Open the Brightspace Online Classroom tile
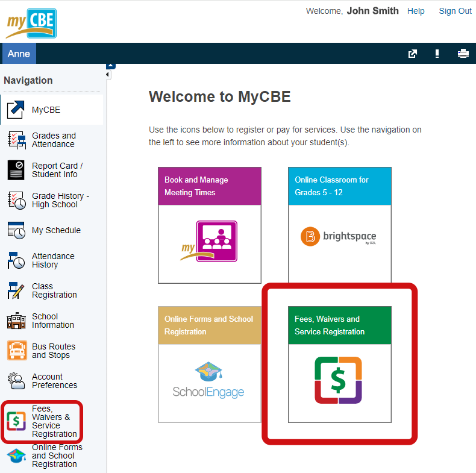Image resolution: width=476 pixels, height=473 pixels. pos(340,225)
